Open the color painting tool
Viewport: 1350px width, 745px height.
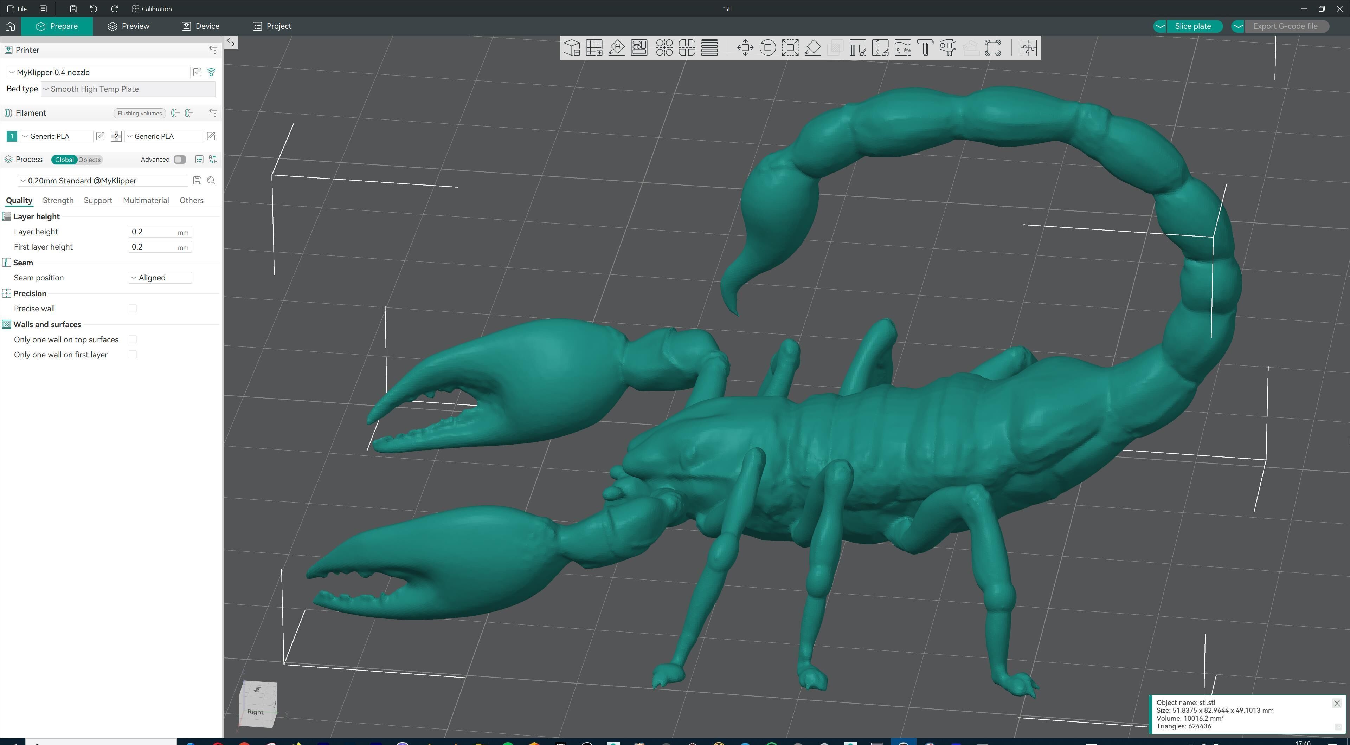pos(902,48)
